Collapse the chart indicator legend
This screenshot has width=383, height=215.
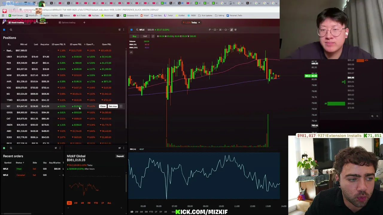click(131, 52)
